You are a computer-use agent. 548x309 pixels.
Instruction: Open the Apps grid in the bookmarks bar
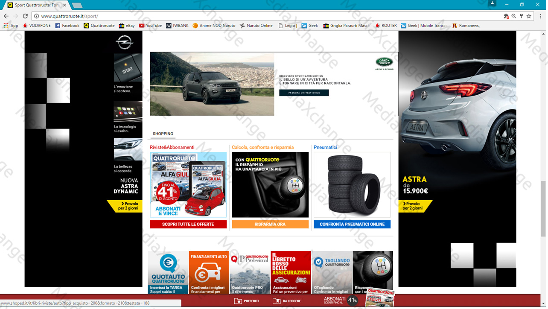11,26
